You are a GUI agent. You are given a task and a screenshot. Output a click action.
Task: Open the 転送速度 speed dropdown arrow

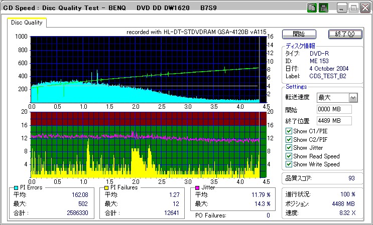pyautogui.click(x=353, y=97)
